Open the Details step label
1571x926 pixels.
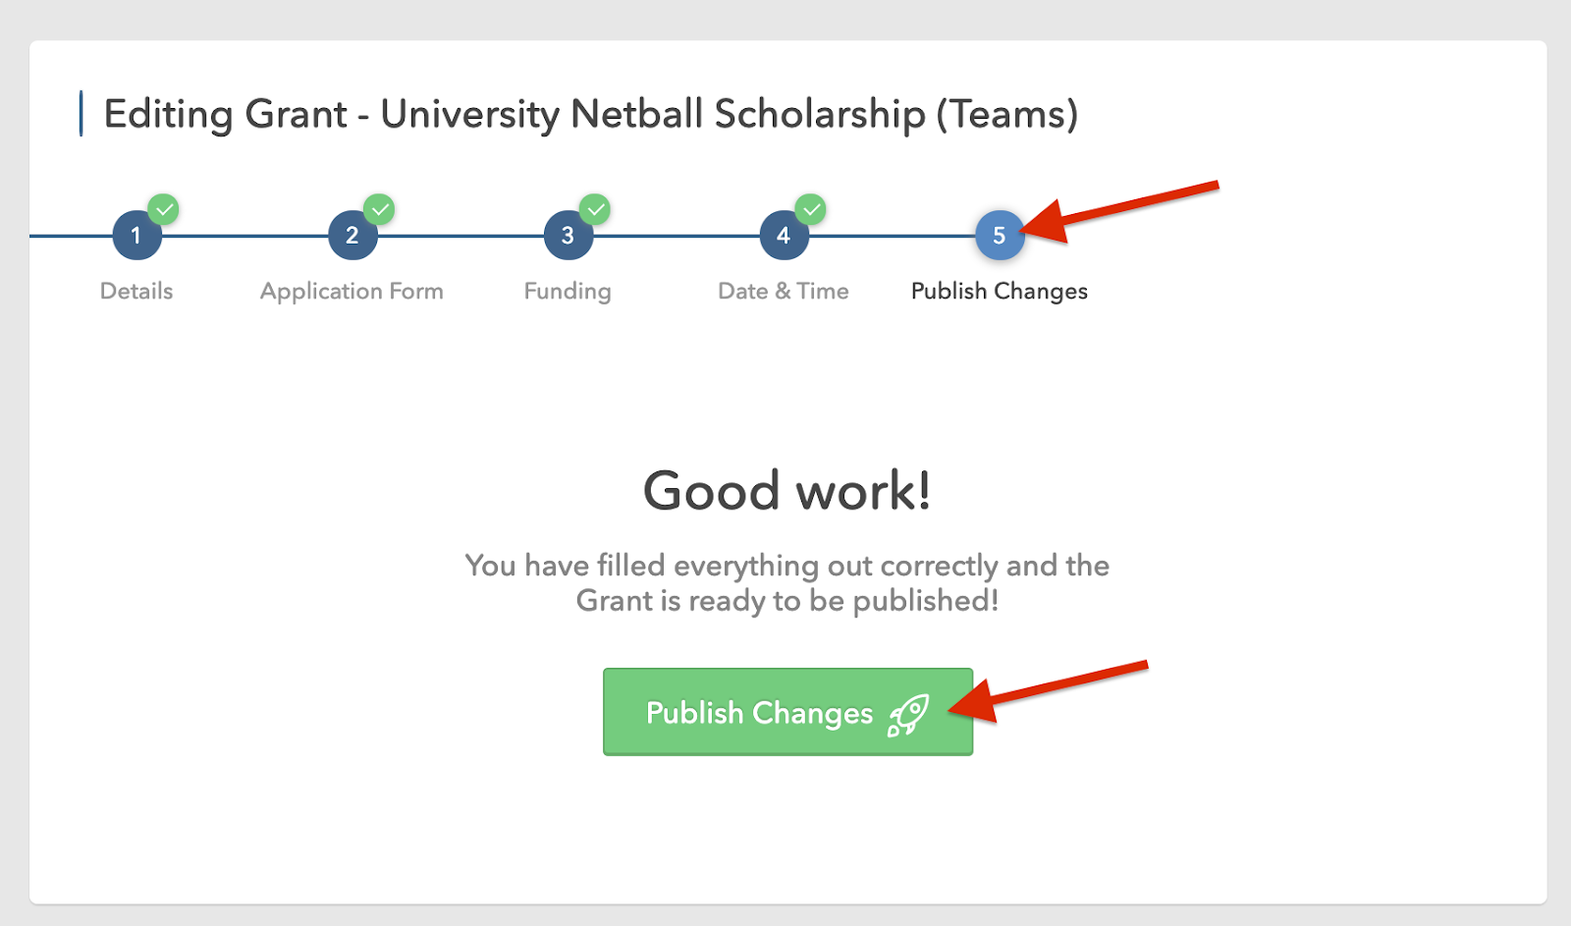click(x=136, y=291)
